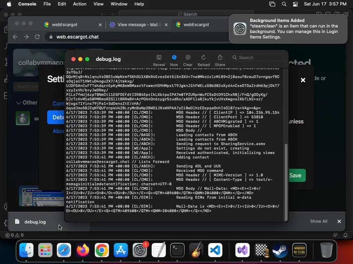Screen dimensions: 353x264
Task: Open Visual Studio from the Dock
Action: click(242, 250)
